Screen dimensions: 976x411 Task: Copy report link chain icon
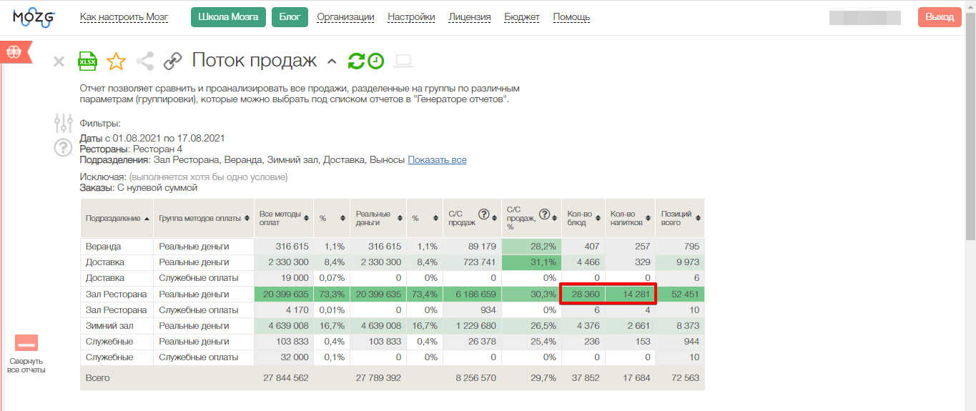coord(172,61)
